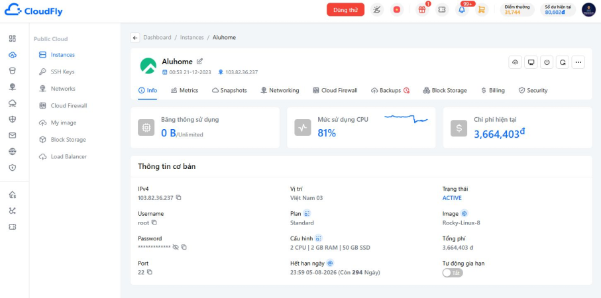Copy the IPv4 address 103.82.36.237
601x298 pixels.
178,198
